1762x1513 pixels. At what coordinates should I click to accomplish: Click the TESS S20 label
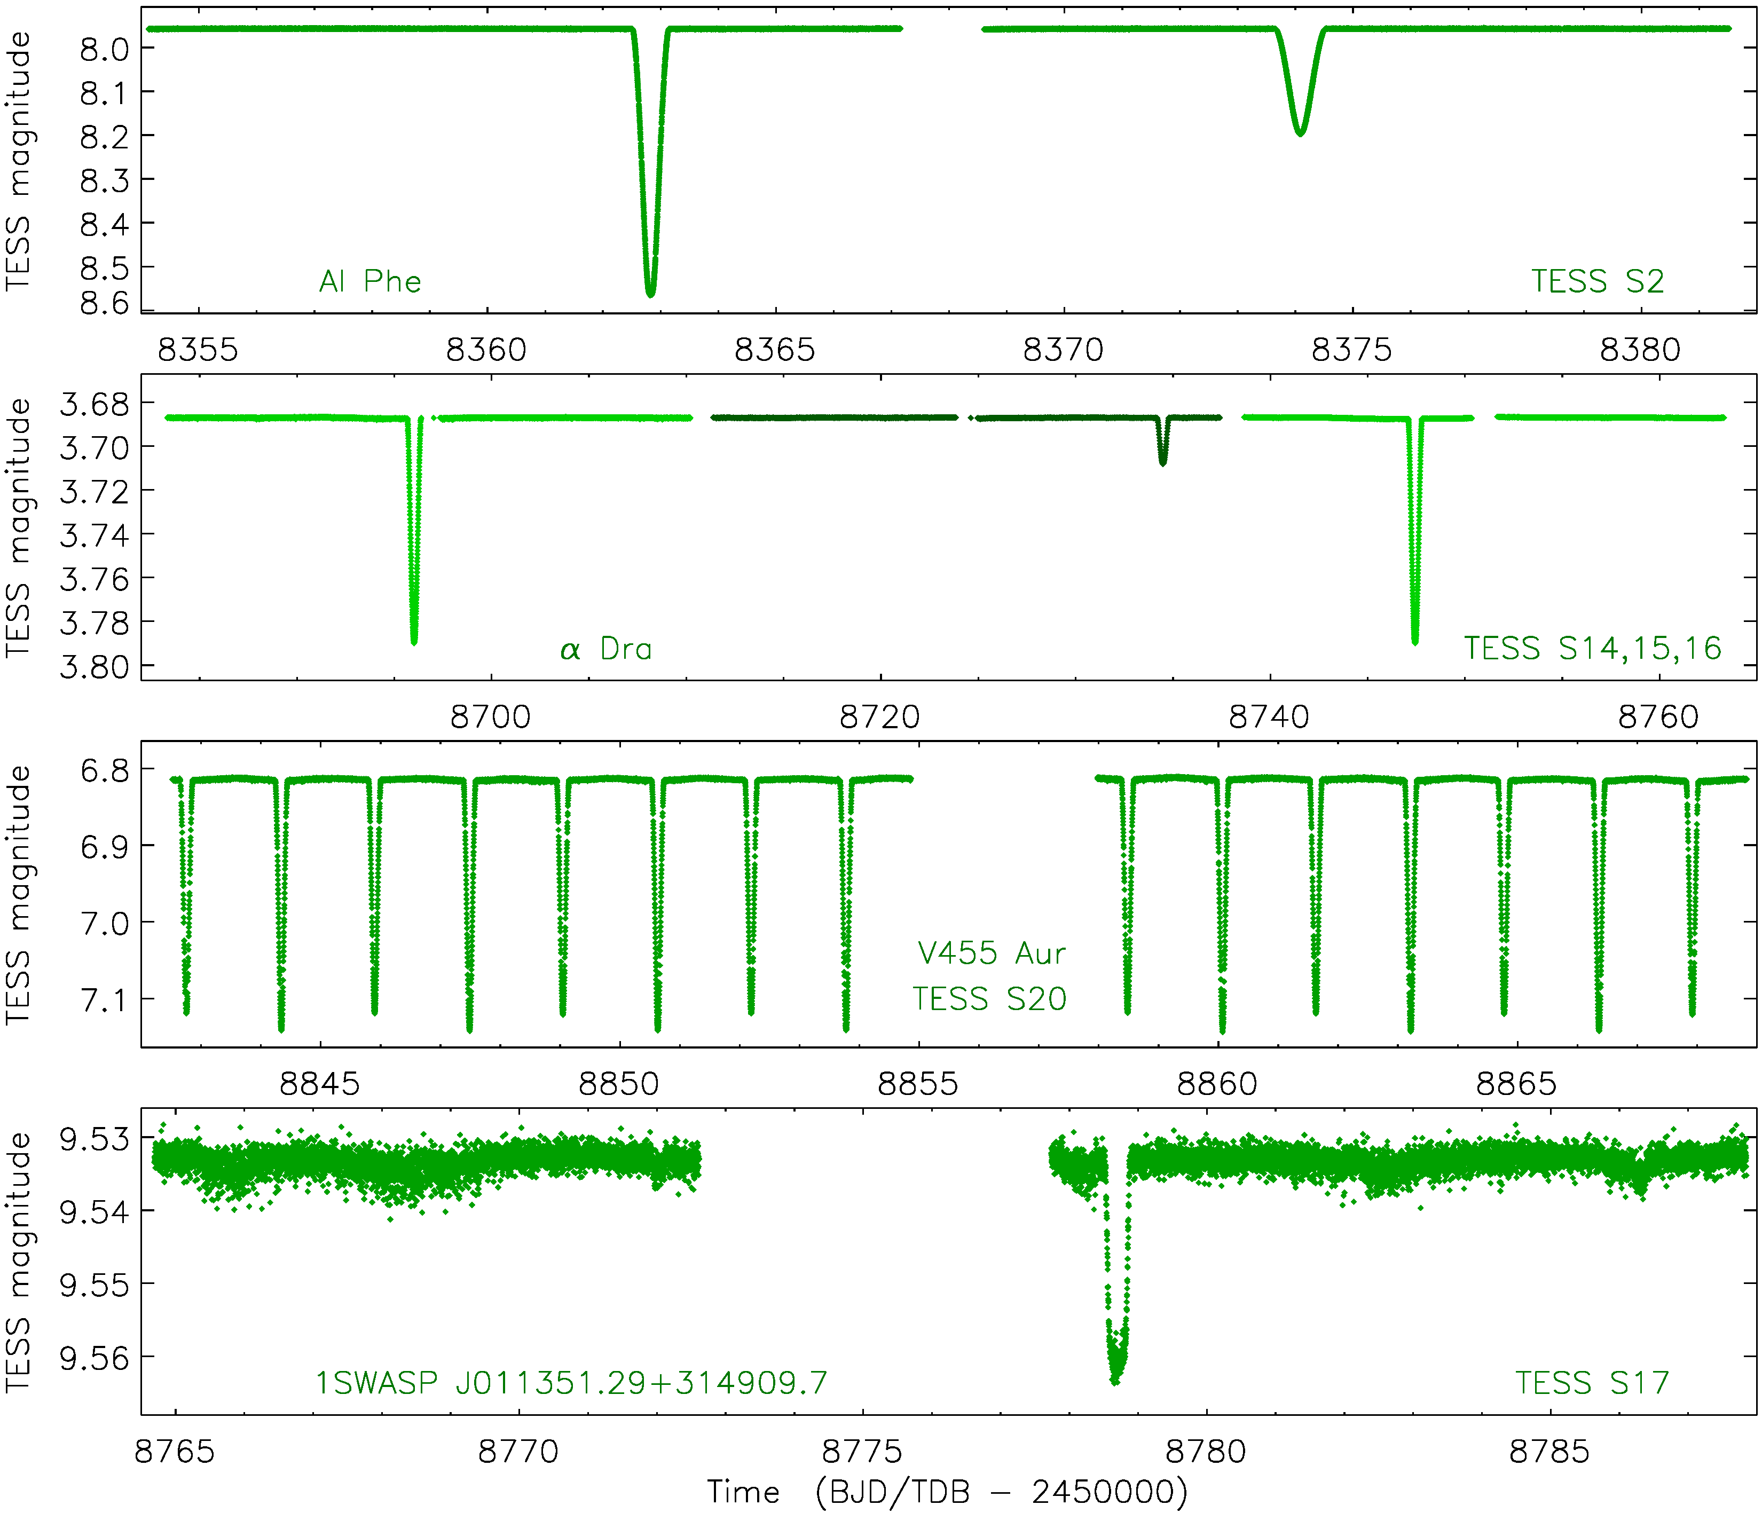[x=989, y=998]
